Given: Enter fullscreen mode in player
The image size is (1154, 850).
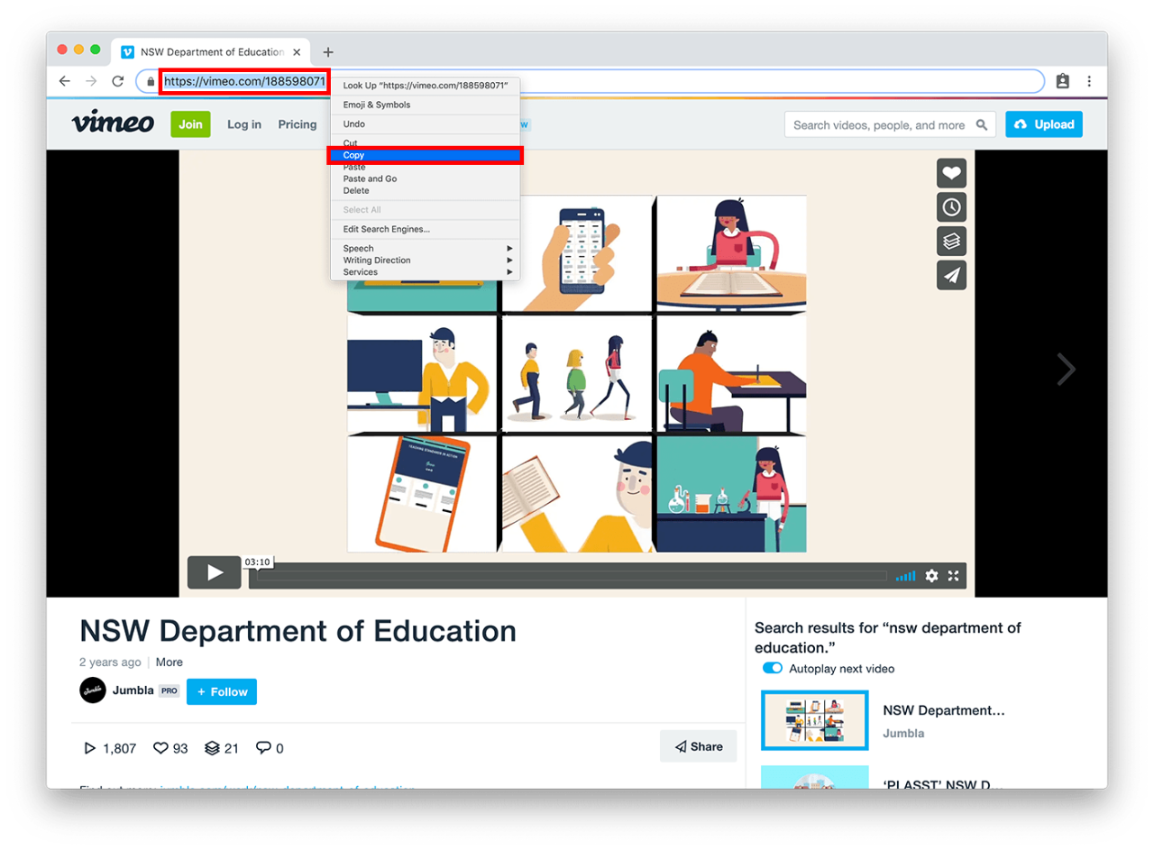Looking at the screenshot, I should tap(954, 576).
